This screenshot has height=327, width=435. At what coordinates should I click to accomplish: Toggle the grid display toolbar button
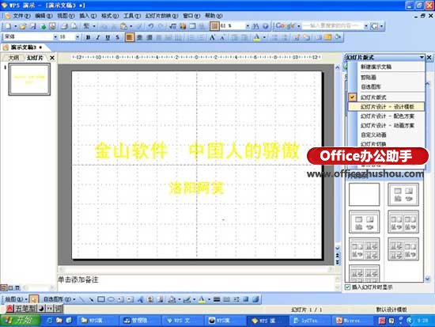click(x=214, y=26)
